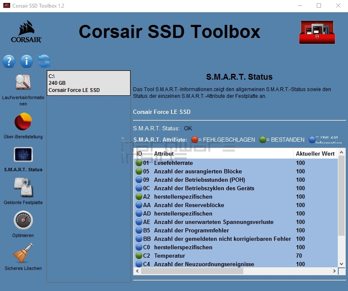Open Laufwerksinformationen magnifier drive icon
This screenshot has width=348, height=291.
point(23,82)
